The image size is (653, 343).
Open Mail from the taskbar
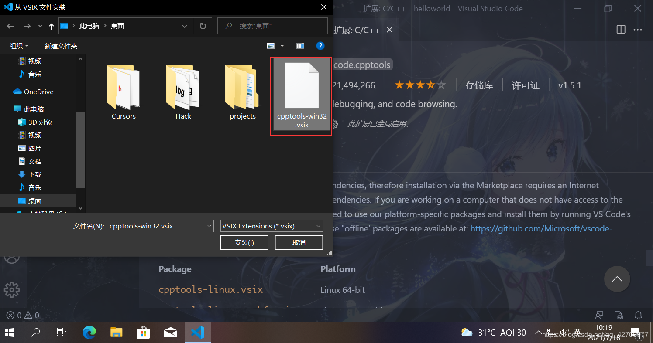[x=171, y=333]
